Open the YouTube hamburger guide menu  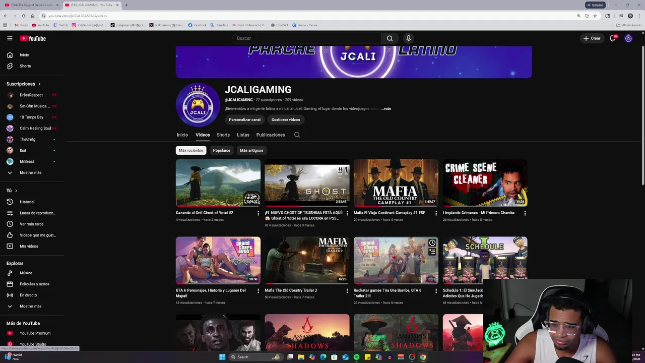pyautogui.click(x=10, y=38)
